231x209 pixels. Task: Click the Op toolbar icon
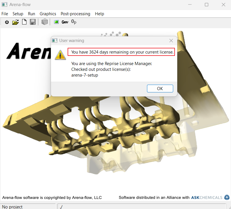pos(74,22)
